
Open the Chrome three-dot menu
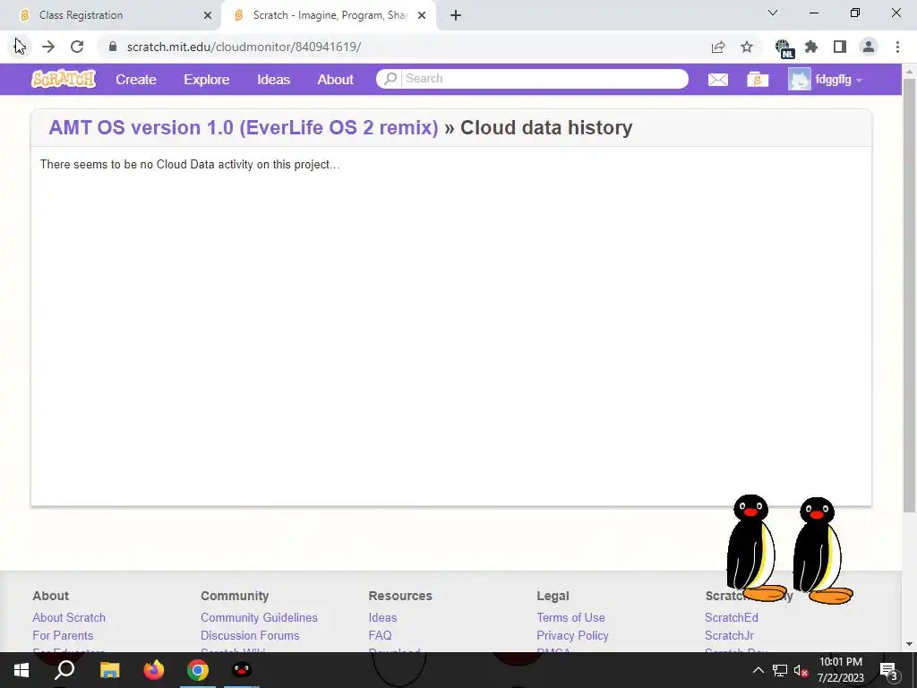[897, 47]
